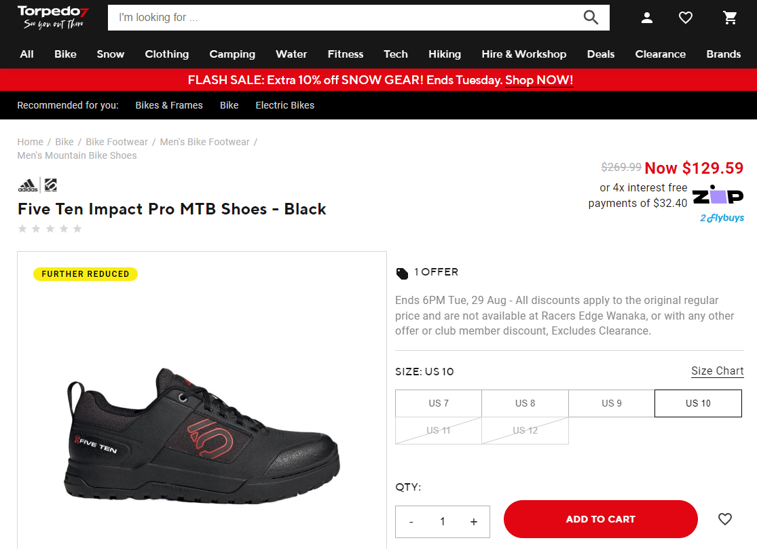This screenshot has height=549, width=757.
Task: Click the Shop NOW flash sale link
Action: [539, 80]
